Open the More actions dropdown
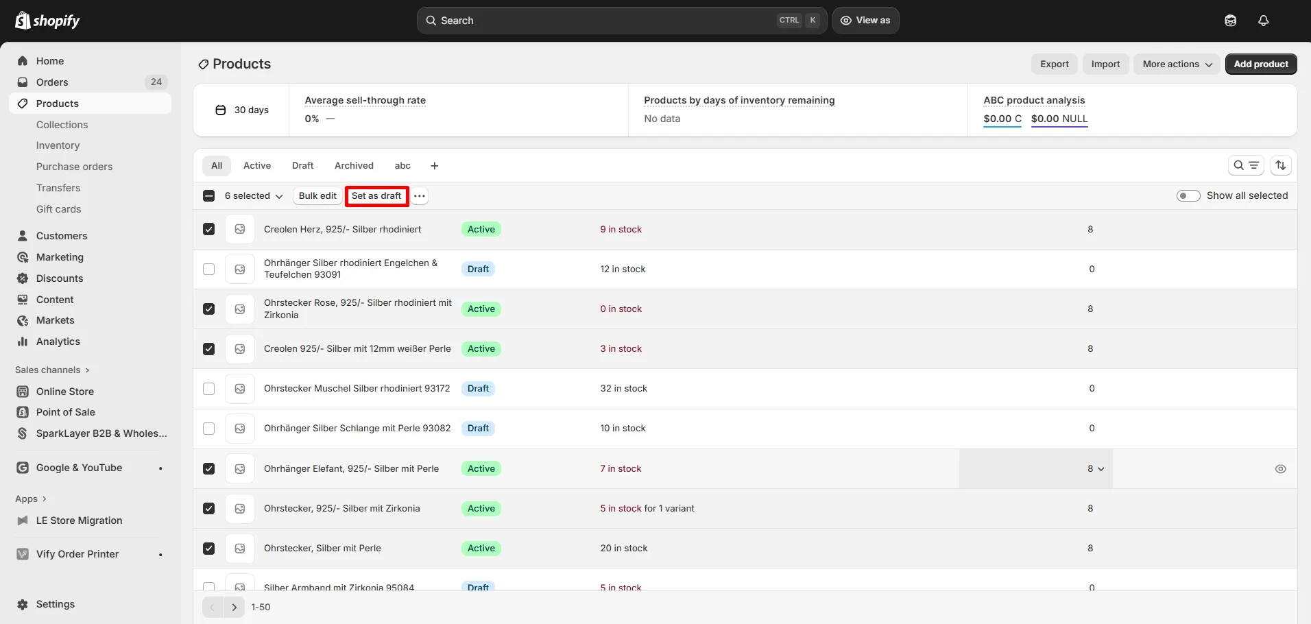 [1176, 64]
